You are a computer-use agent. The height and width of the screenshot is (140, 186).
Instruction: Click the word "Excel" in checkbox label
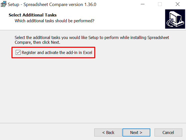[x=87, y=52]
